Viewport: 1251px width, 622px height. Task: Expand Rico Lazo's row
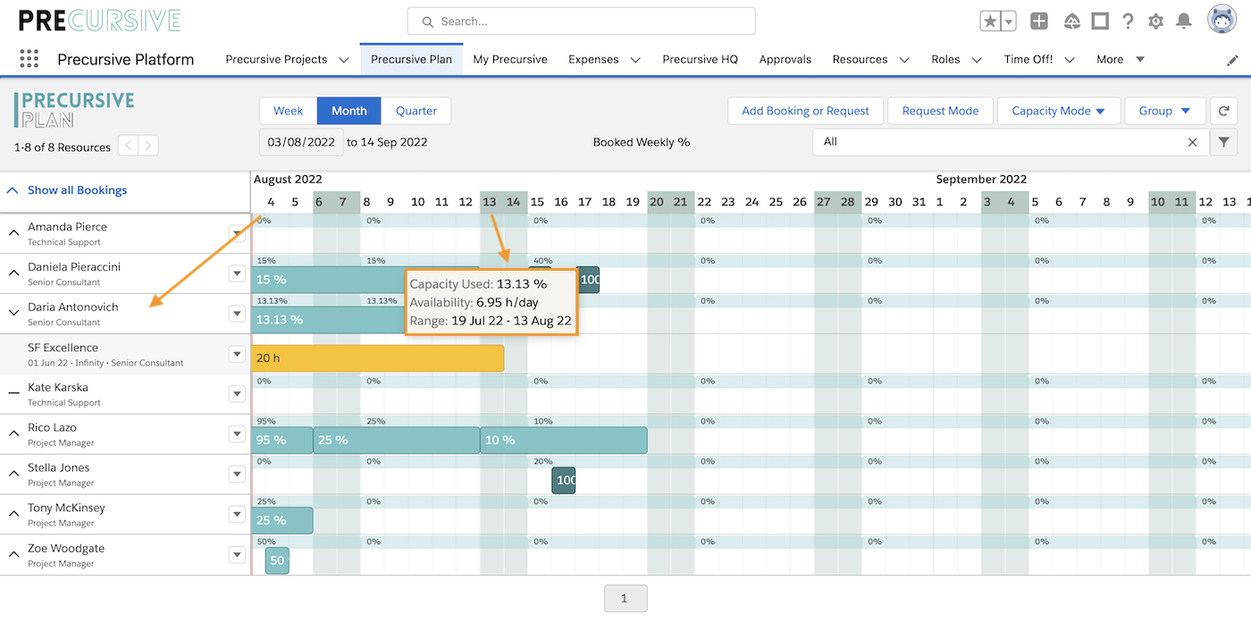point(13,433)
